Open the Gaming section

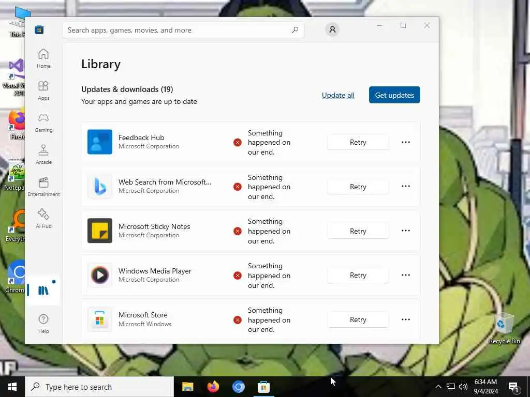coord(43,123)
